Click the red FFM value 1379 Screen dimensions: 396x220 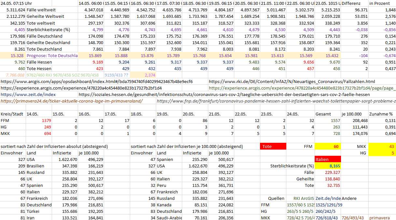46,120
